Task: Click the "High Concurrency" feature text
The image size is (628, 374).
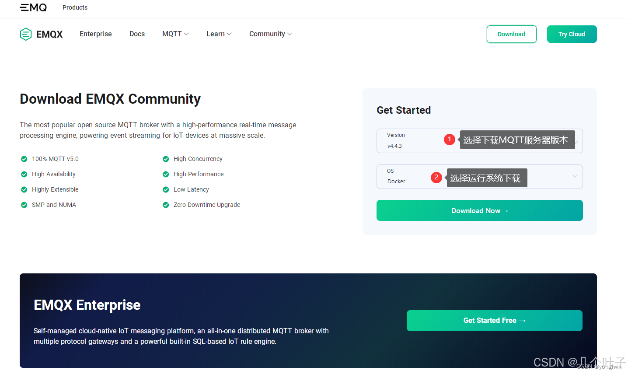Action: [198, 159]
